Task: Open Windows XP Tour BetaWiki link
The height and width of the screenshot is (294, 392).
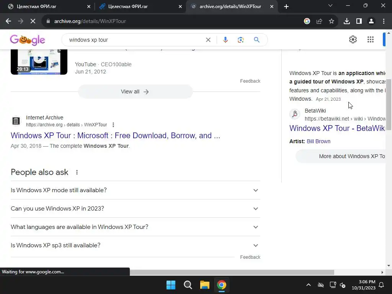Action: 337,128
